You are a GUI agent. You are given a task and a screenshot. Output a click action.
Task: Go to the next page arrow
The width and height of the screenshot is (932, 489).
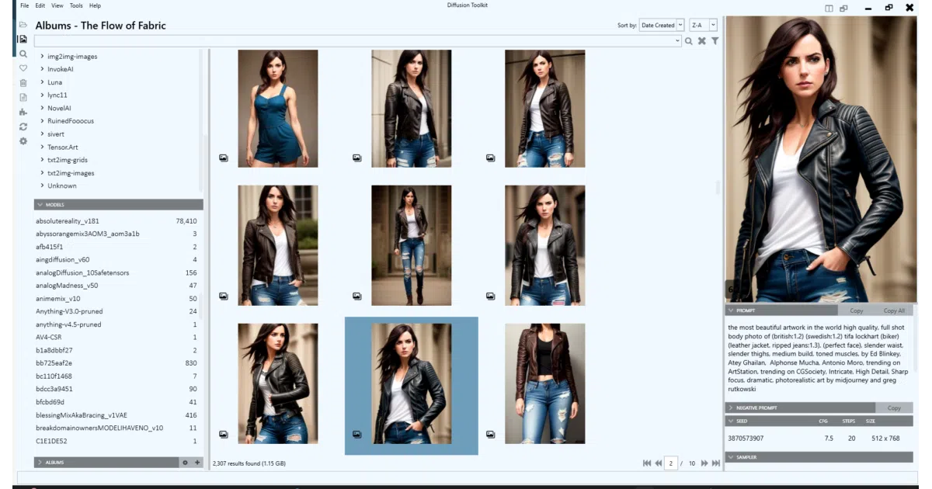[x=704, y=463]
